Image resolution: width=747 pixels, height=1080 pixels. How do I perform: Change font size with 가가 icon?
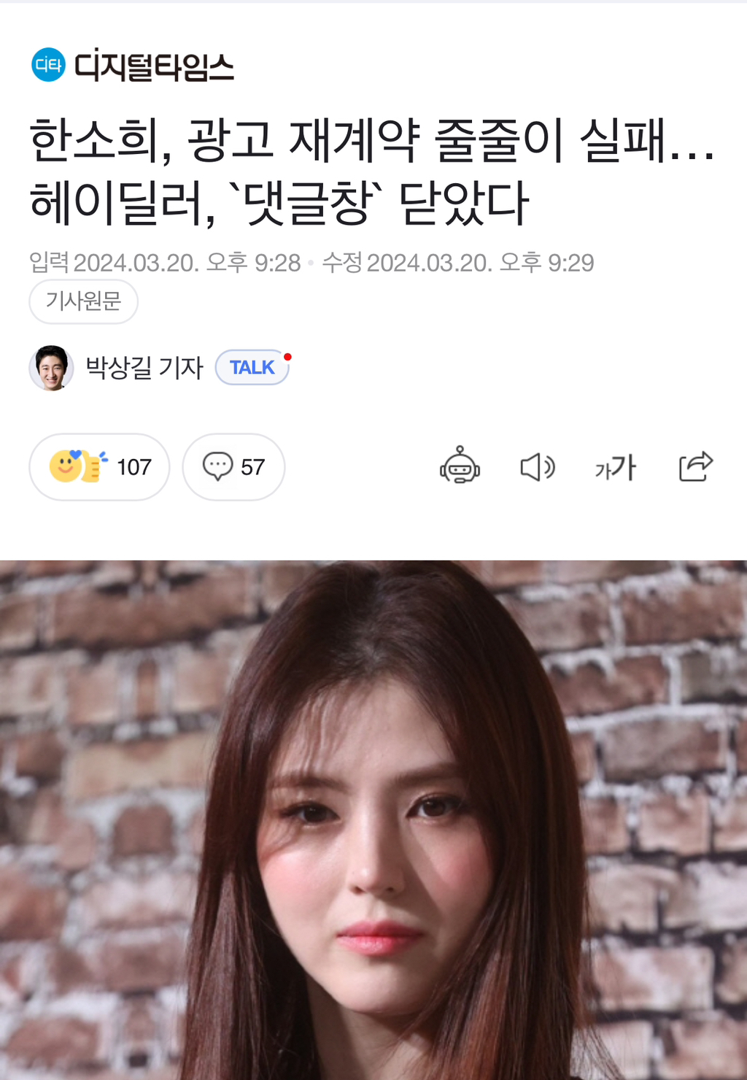(x=616, y=467)
